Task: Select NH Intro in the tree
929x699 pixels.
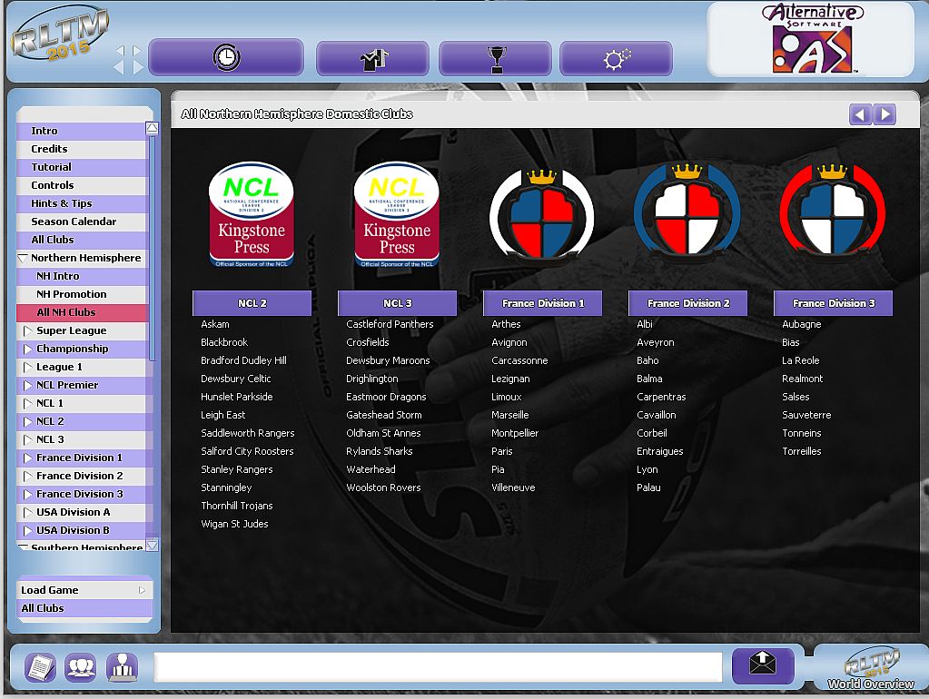Action: click(81, 276)
